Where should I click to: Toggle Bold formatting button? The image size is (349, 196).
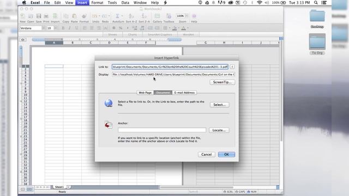(63, 28)
